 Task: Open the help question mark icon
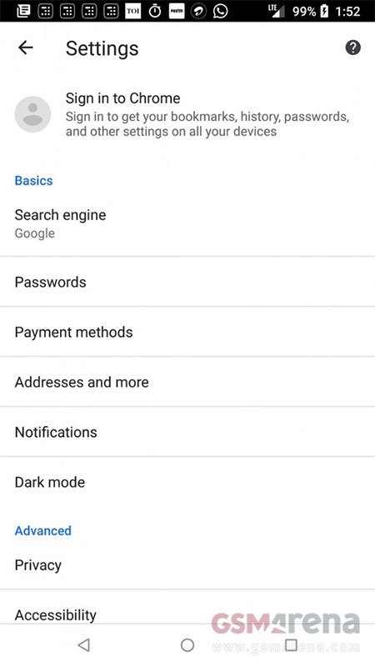[x=352, y=48]
